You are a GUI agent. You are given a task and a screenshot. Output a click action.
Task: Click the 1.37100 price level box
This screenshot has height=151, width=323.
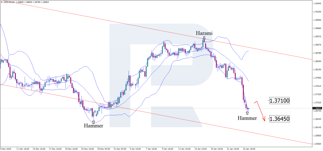point(280,101)
